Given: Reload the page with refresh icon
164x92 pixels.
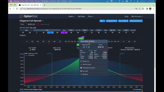Looking at the screenshot, I should 17,9.
